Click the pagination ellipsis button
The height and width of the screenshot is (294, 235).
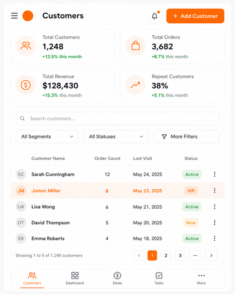[x=195, y=255]
